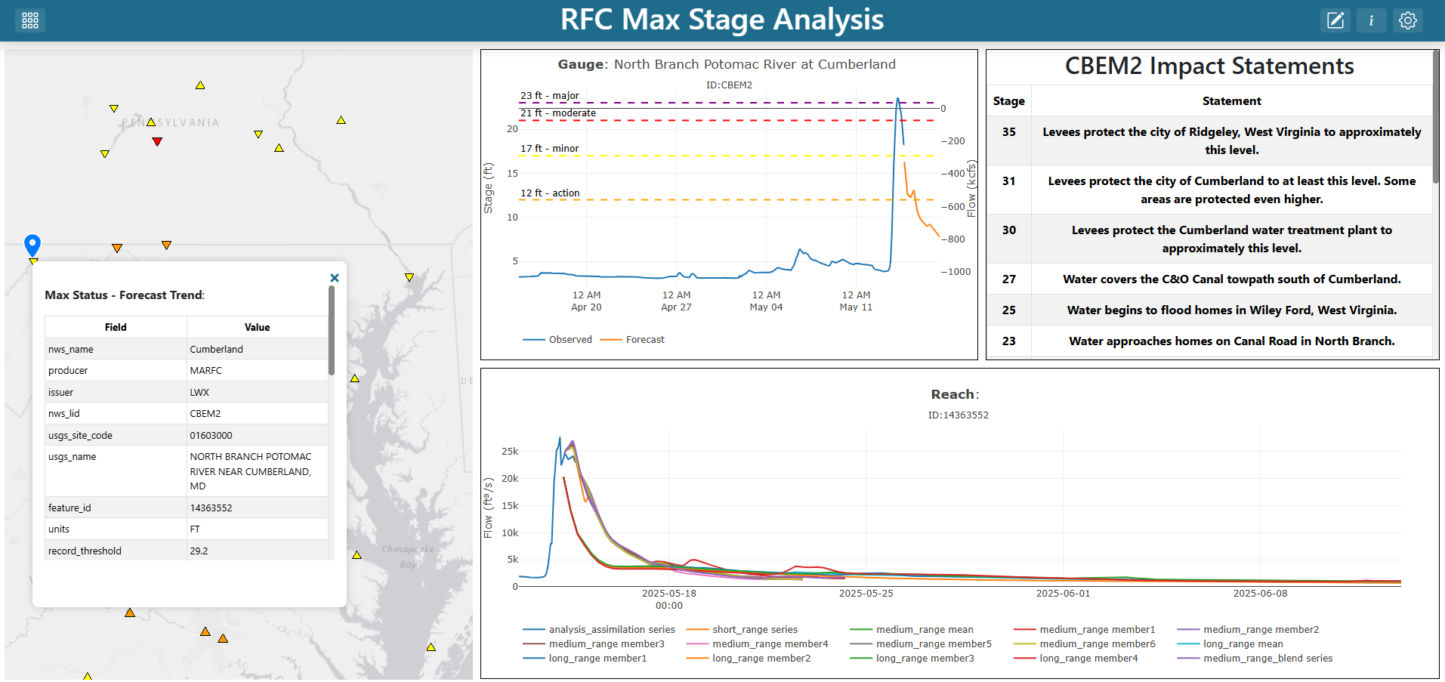The height and width of the screenshot is (682, 1445).
Task: Click orange triangle marker near Chesapeake Bay bottom
Action: pyautogui.click(x=223, y=638)
